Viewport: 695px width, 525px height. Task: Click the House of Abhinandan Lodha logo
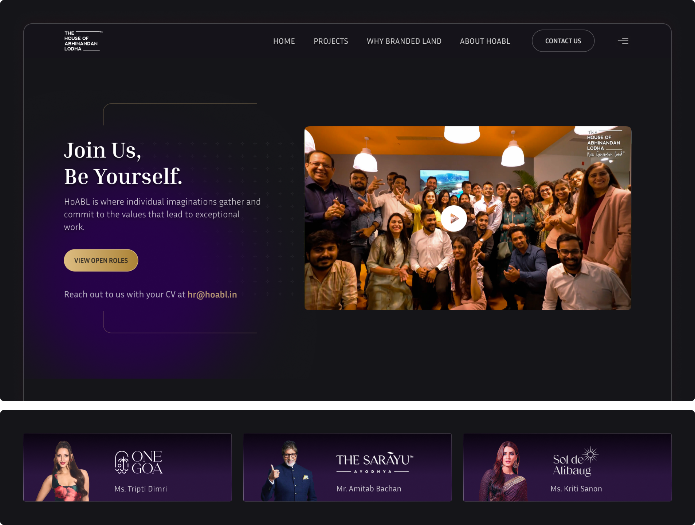click(x=83, y=41)
